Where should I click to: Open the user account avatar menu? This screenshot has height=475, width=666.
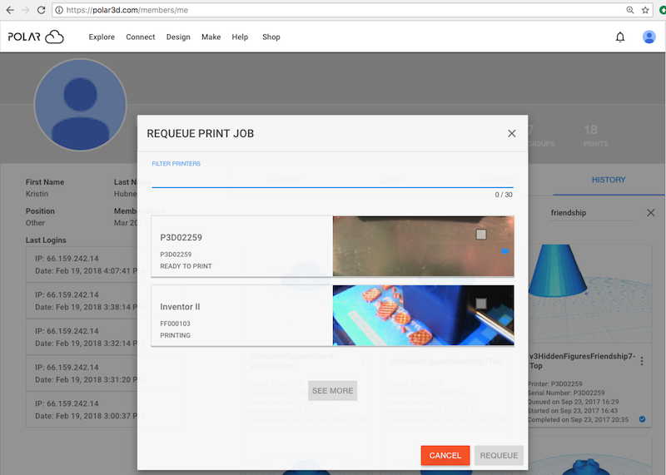pos(649,37)
